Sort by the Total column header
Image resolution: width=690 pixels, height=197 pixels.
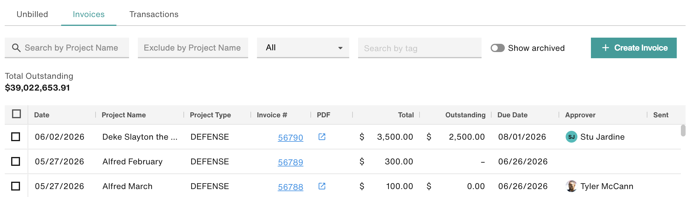406,115
